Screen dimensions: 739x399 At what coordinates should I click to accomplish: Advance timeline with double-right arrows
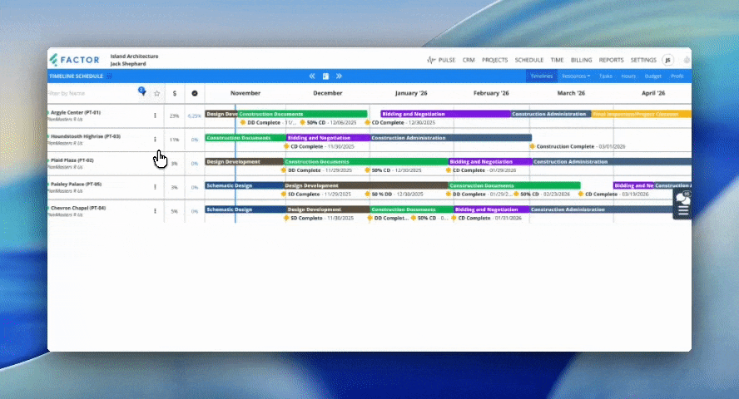click(x=339, y=76)
